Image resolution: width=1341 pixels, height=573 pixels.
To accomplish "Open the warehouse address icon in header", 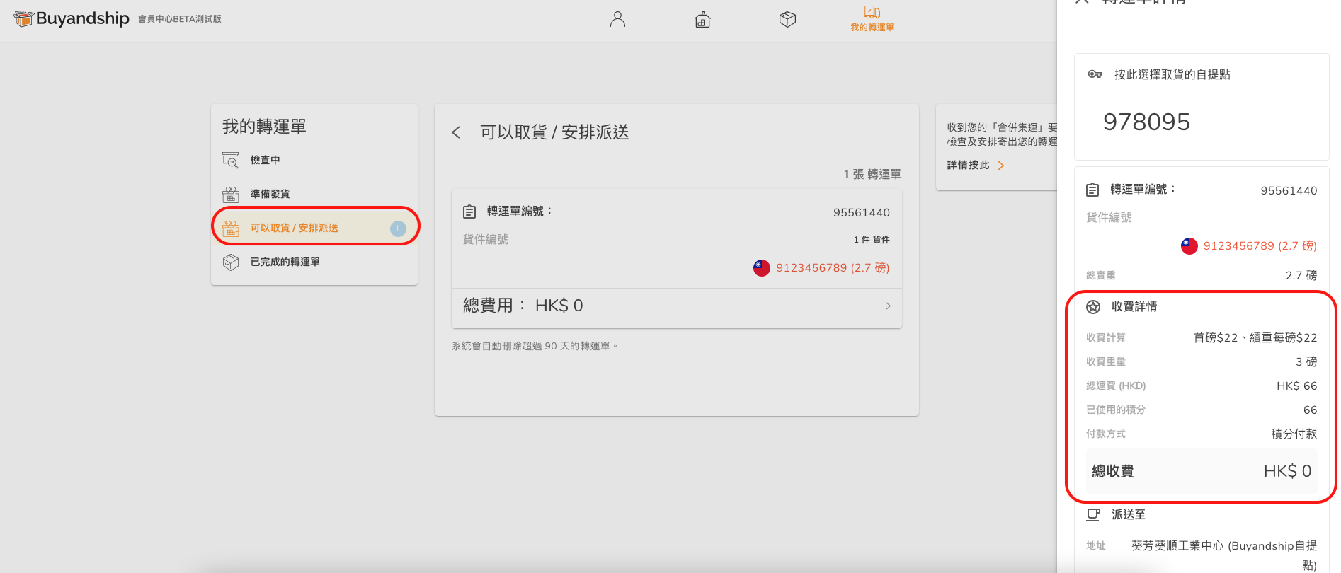I will point(702,19).
